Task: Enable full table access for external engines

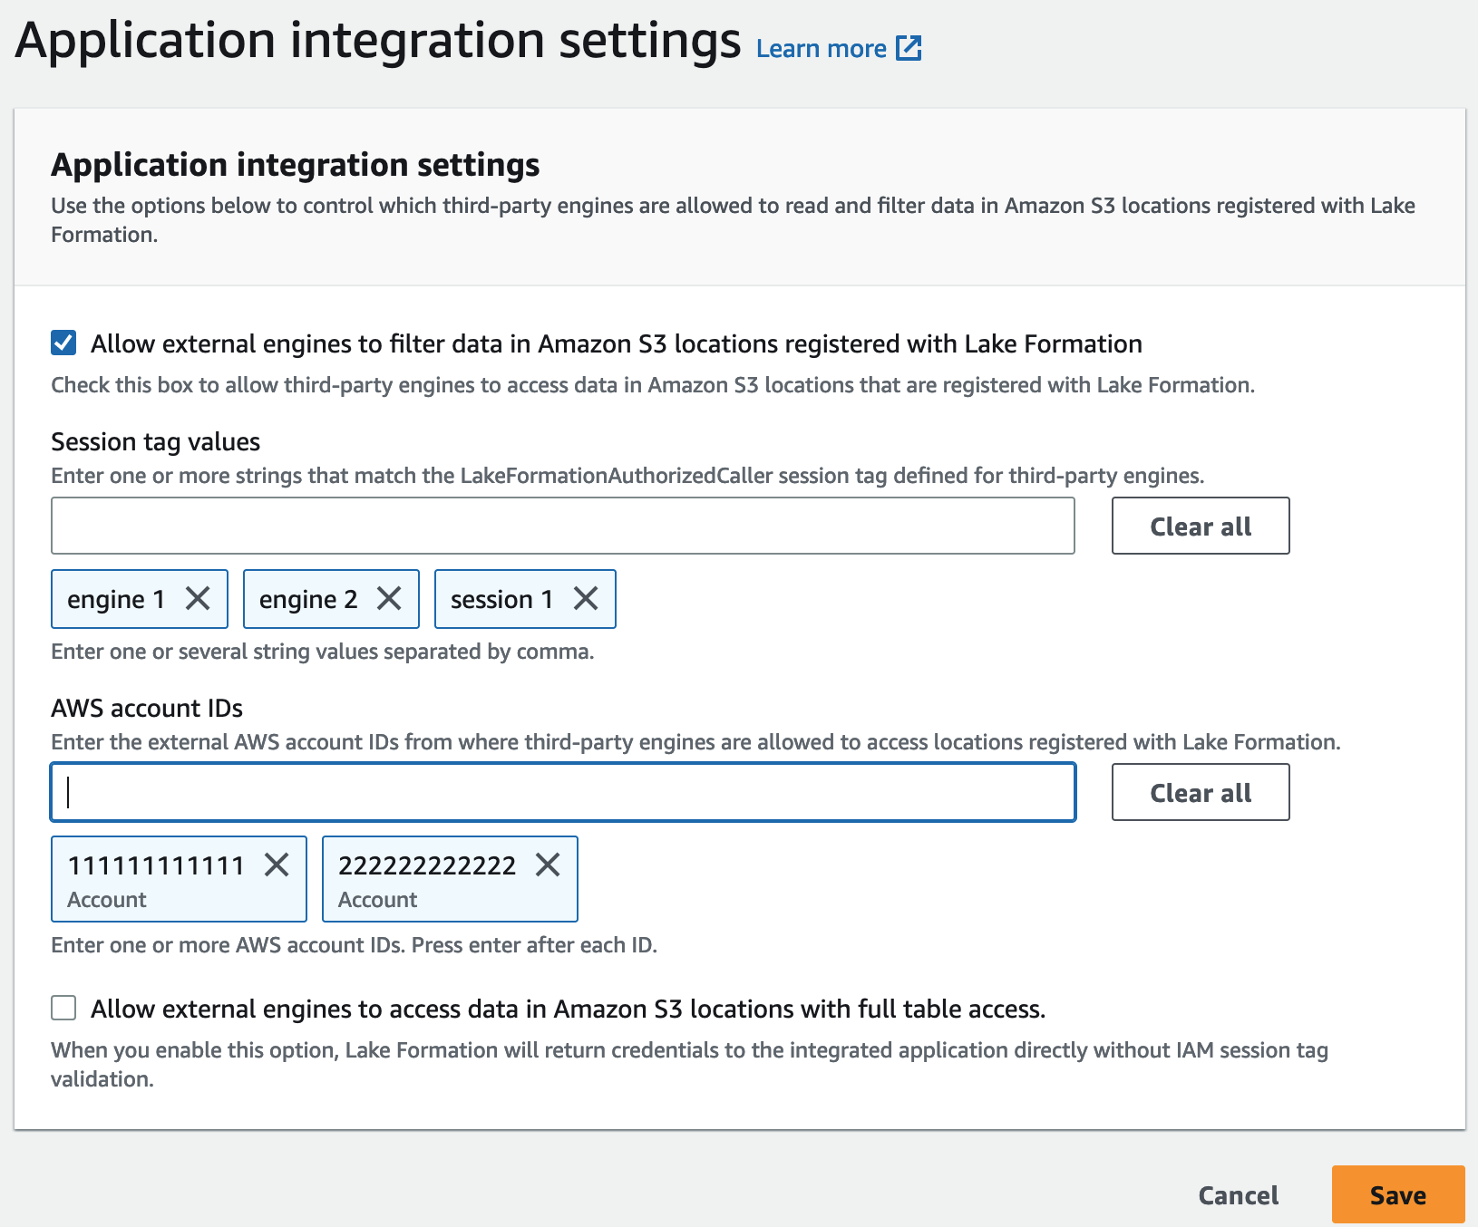Action: [64, 1008]
